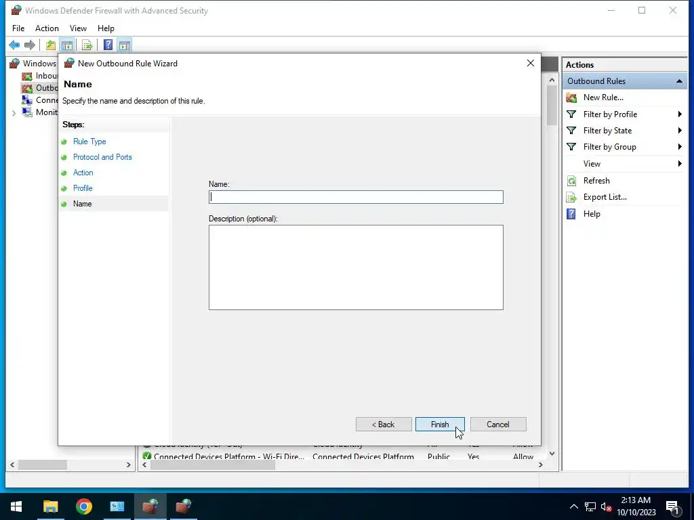Click the rules list scroll up arrow
The height and width of the screenshot is (520, 694).
(x=552, y=80)
